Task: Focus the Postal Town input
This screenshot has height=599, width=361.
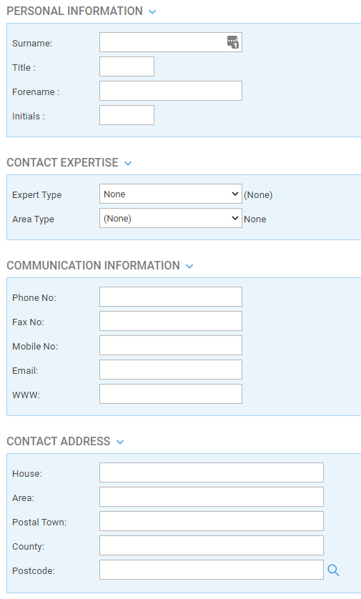Action: point(212,521)
